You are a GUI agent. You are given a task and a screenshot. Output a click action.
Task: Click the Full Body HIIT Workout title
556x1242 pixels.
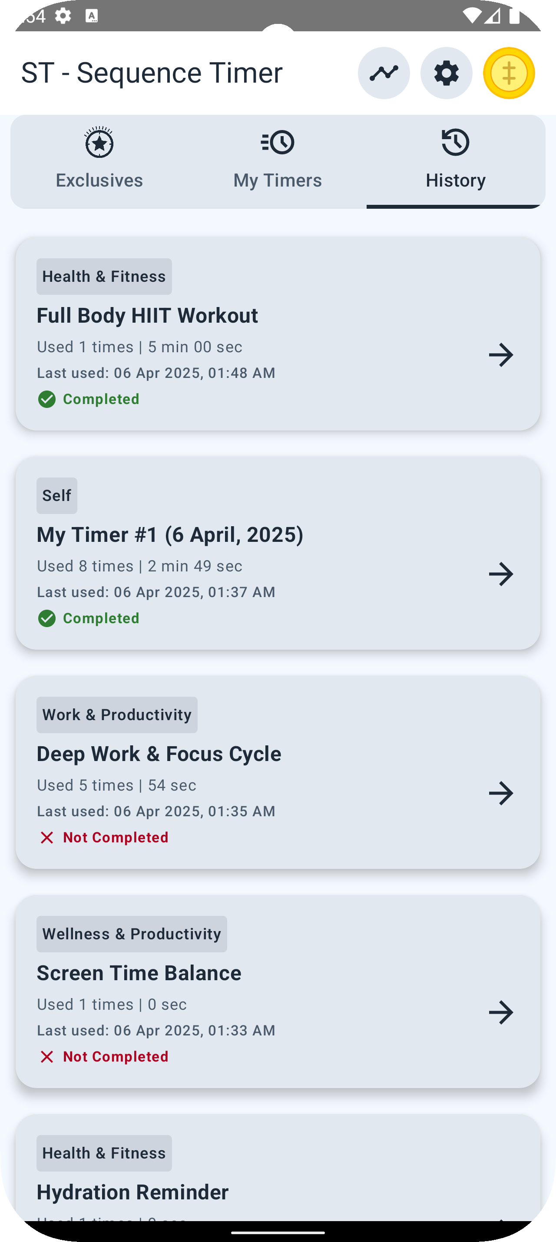coord(147,316)
